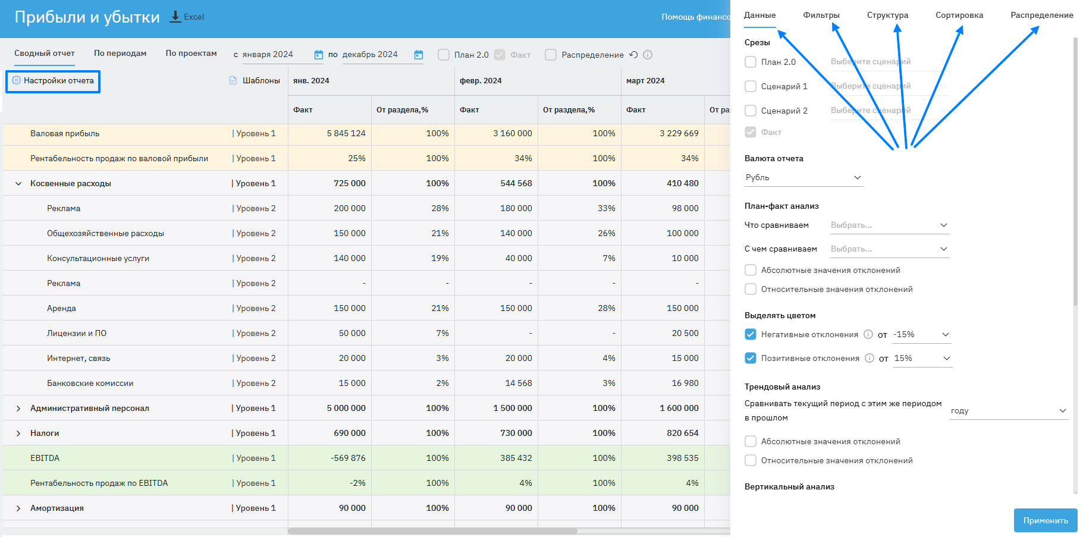Toggle the Распределение checkbox in the toolbar

(x=551, y=55)
